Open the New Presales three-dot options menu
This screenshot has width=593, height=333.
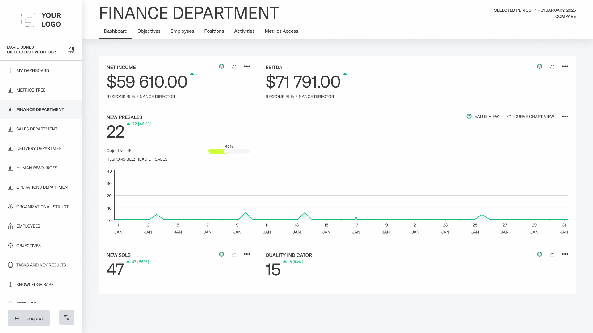coord(565,117)
